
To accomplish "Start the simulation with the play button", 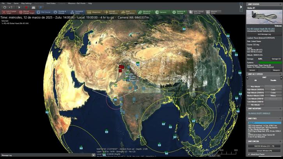I will coord(19,7).
